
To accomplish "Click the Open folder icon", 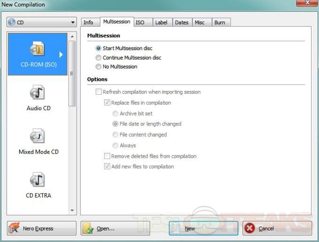I will tap(88, 228).
